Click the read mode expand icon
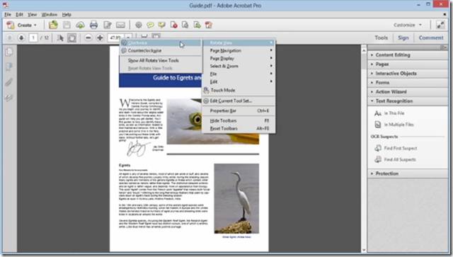453x257 pixels. coord(440,25)
